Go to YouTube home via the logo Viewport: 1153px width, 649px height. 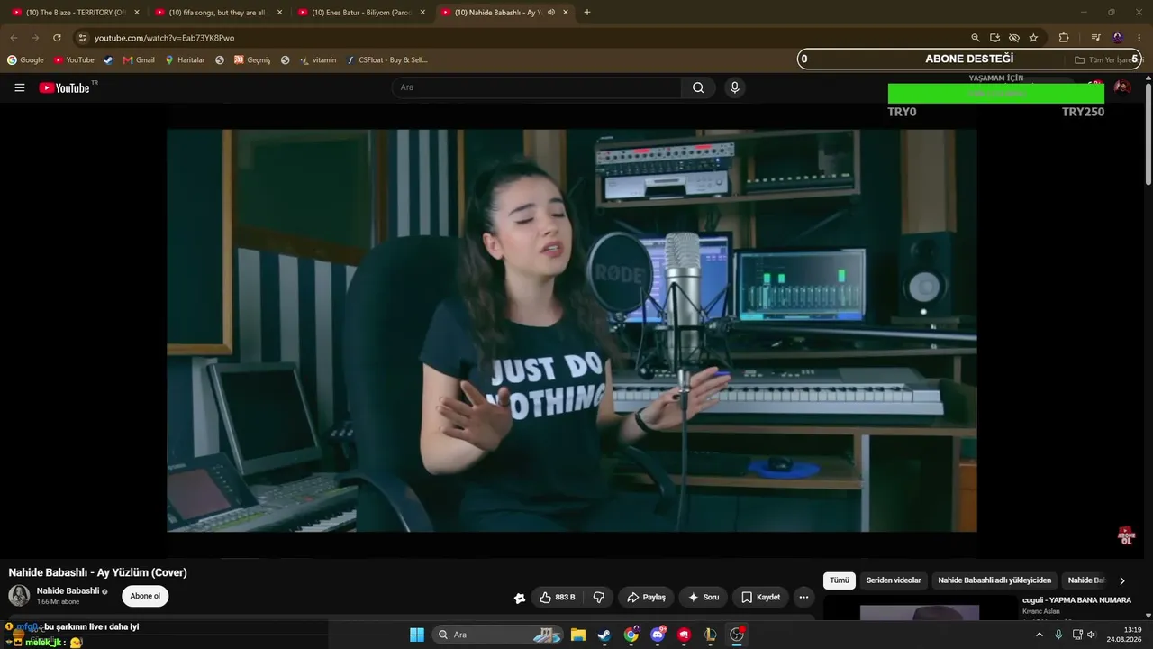[x=66, y=87]
